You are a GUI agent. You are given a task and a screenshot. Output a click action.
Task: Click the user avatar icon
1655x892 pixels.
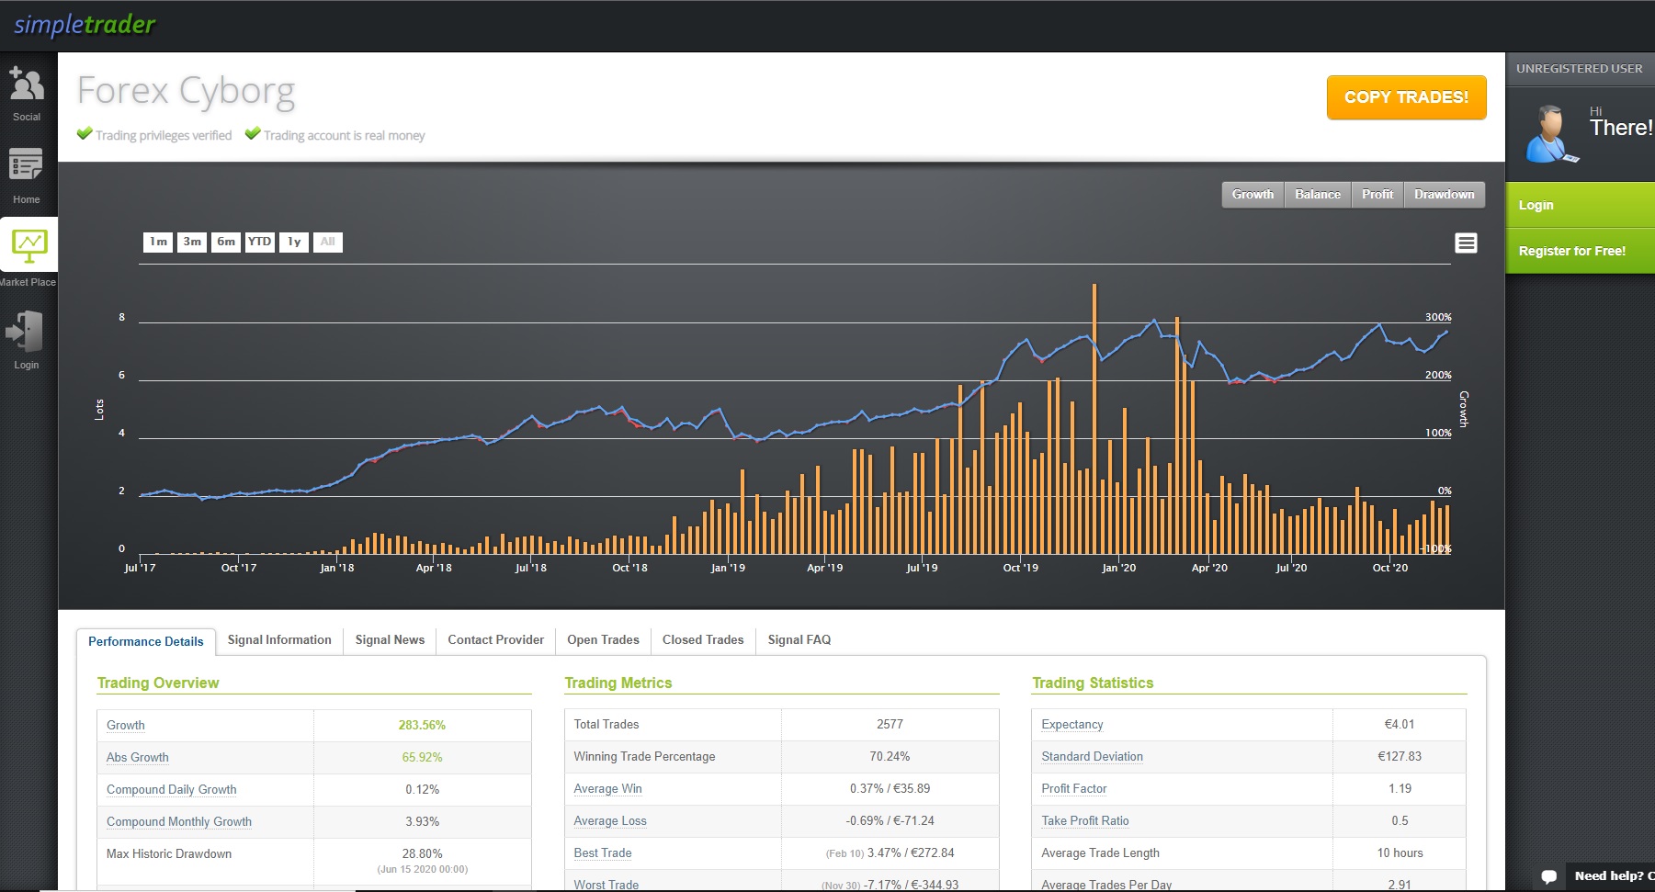(x=1550, y=134)
